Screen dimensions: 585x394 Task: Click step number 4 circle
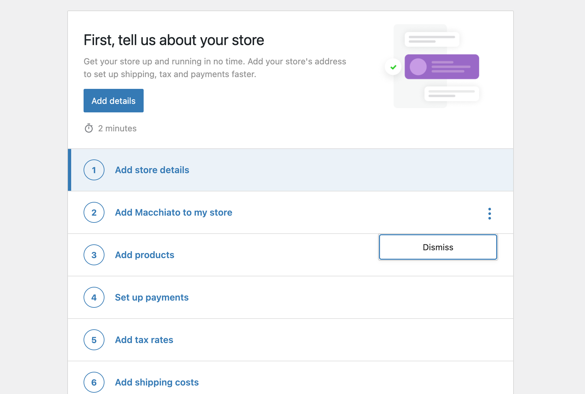click(x=94, y=297)
